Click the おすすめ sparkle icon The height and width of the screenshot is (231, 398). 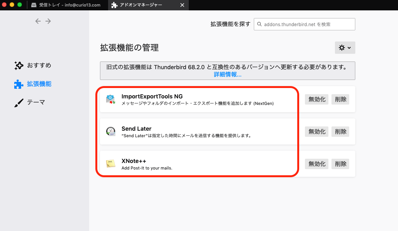coord(18,65)
